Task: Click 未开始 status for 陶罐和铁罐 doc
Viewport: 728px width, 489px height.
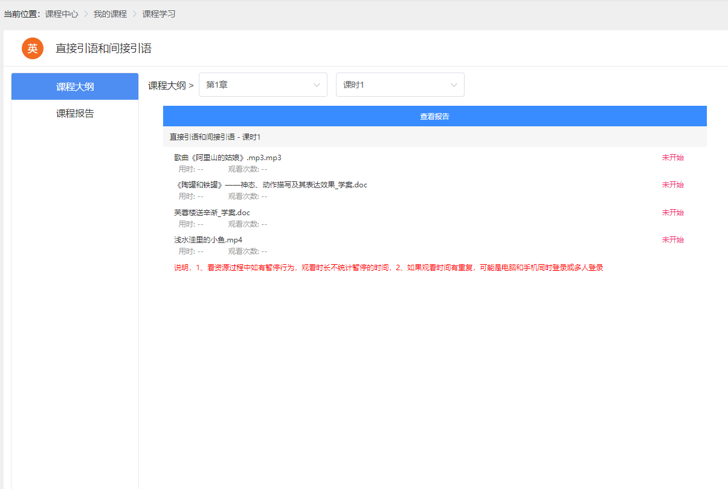Action: pyautogui.click(x=672, y=185)
